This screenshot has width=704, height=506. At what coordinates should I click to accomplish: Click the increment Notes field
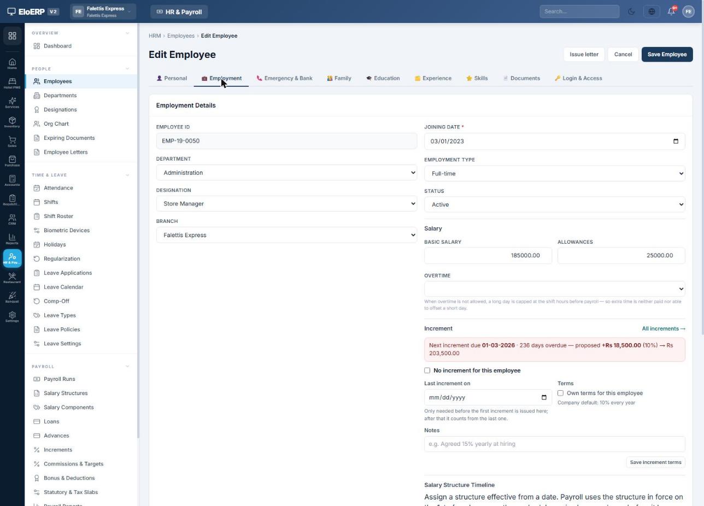(x=554, y=444)
